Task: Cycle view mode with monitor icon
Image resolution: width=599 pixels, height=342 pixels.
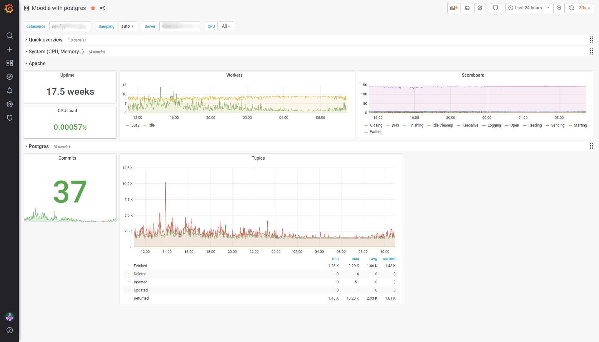Action: 495,8
